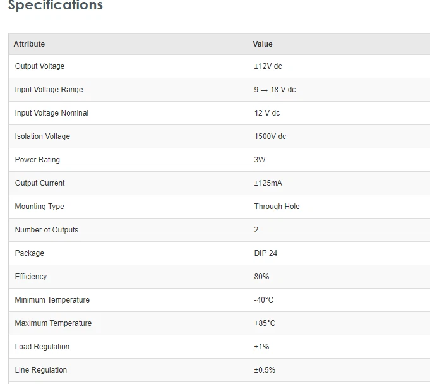
Task: Click the Input Voltage Nominal label
Action: pos(52,113)
